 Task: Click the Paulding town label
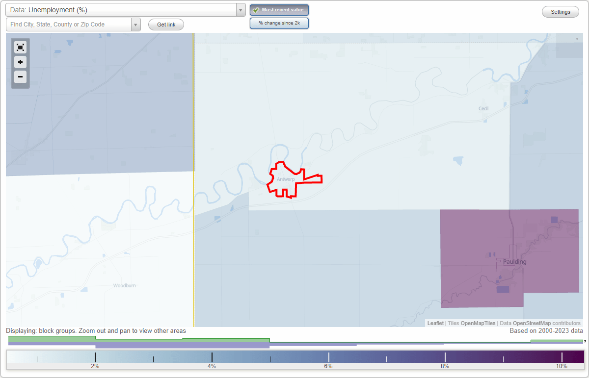514,262
